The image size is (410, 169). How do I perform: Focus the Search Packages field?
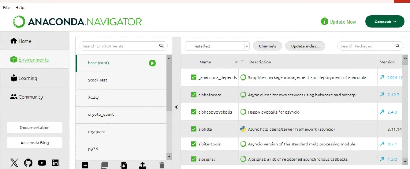click(371, 46)
